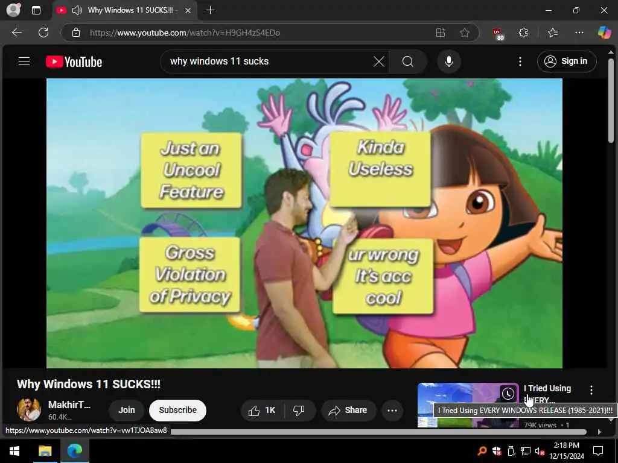
Task: Open a new browser tab
Action: 211,10
